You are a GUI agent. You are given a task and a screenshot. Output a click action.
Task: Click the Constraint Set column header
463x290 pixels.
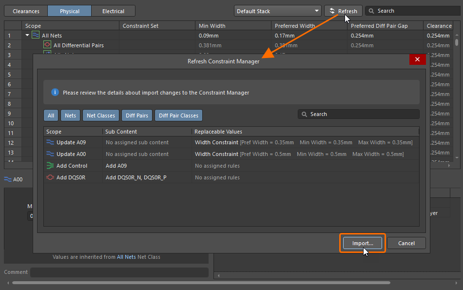pyautogui.click(x=157, y=26)
